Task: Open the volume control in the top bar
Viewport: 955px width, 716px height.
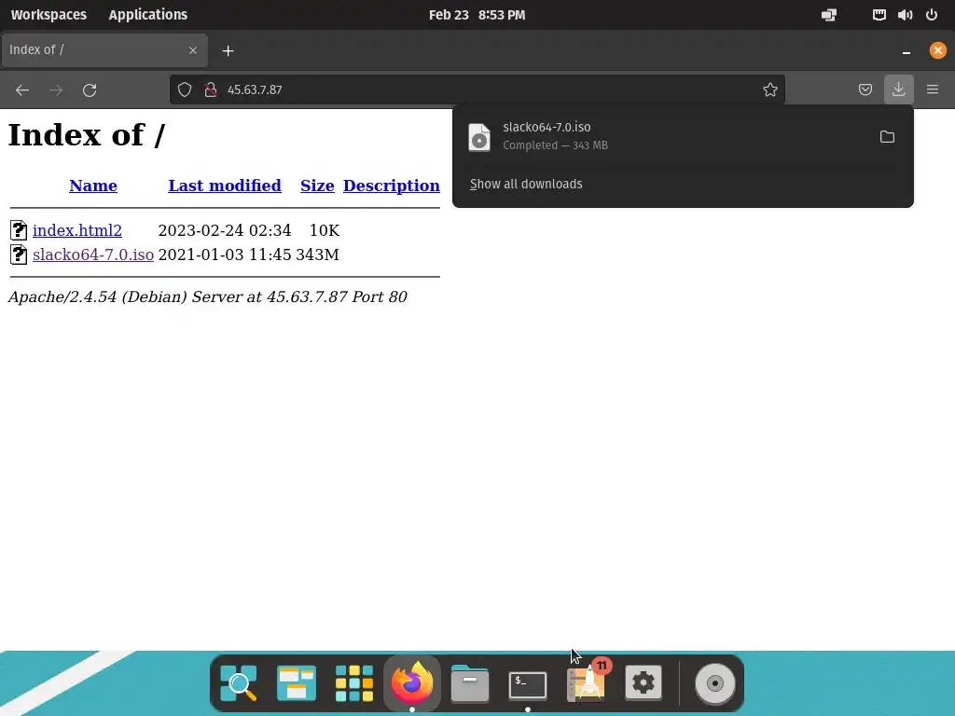Action: pos(905,15)
